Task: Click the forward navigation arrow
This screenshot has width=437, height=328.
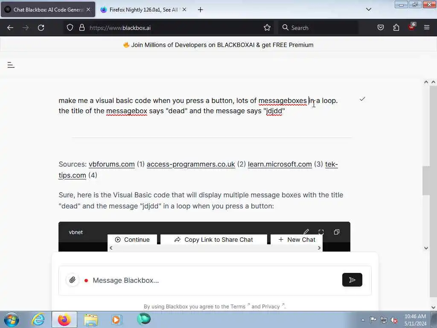Action: click(26, 28)
